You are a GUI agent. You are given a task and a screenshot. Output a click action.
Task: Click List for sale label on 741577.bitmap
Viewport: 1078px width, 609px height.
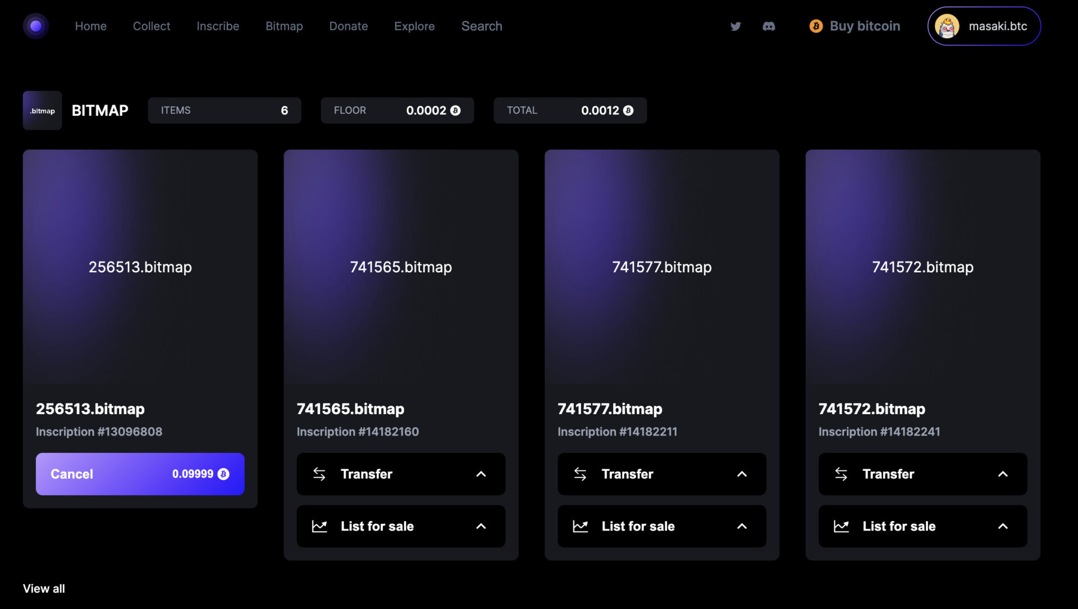(638, 526)
